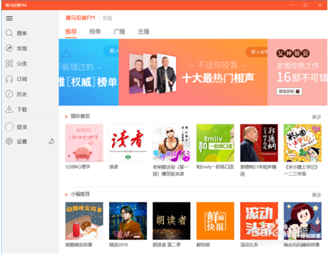
Task: Open the 和Emily一起练口语 album cover
Action: point(215,143)
